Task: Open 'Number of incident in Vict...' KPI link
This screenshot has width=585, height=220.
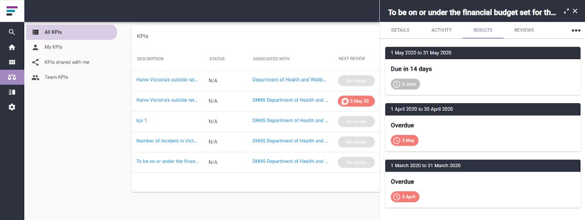Action: click(167, 141)
